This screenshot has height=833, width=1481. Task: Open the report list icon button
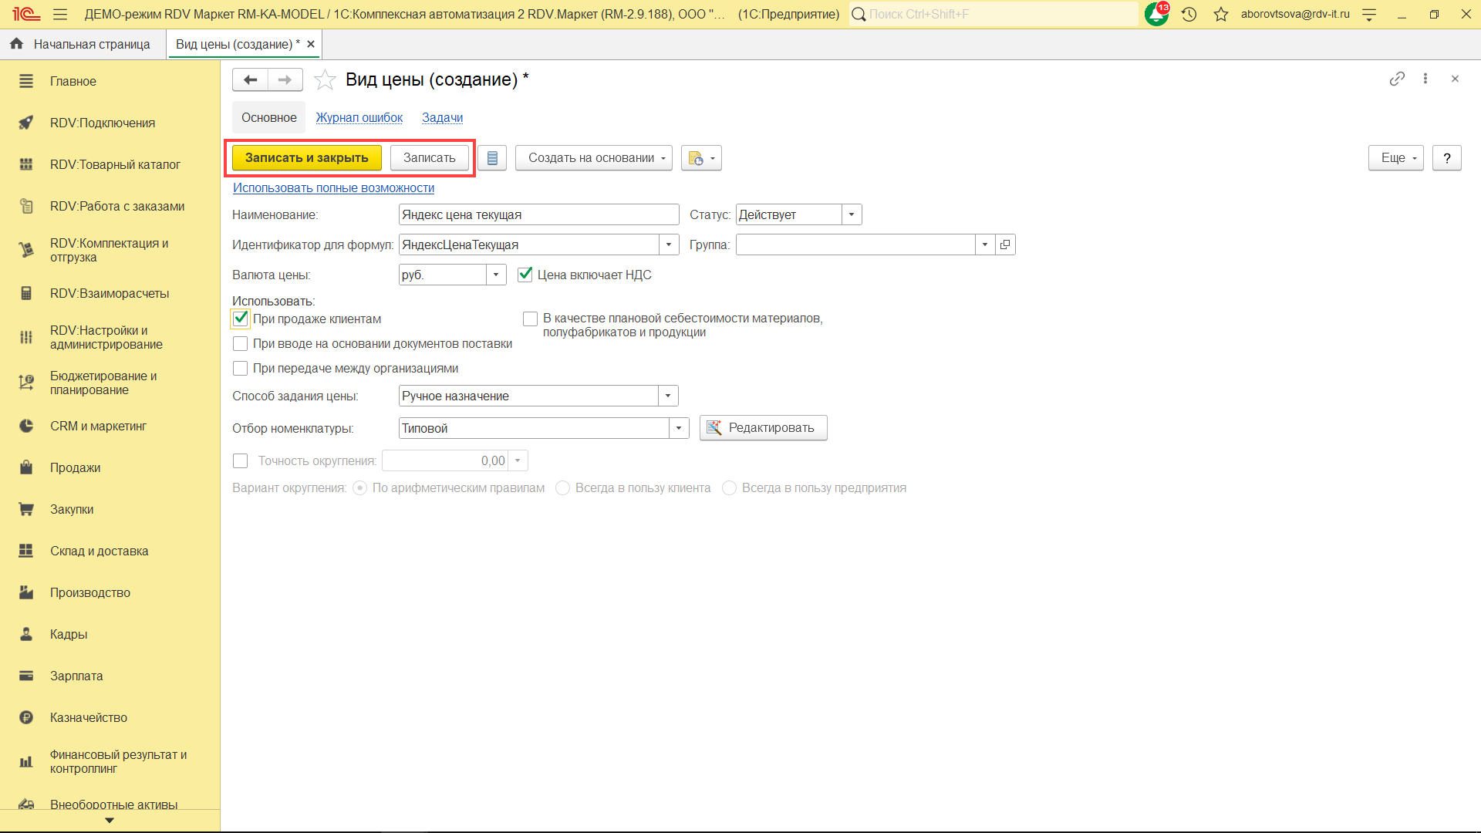pyautogui.click(x=492, y=158)
